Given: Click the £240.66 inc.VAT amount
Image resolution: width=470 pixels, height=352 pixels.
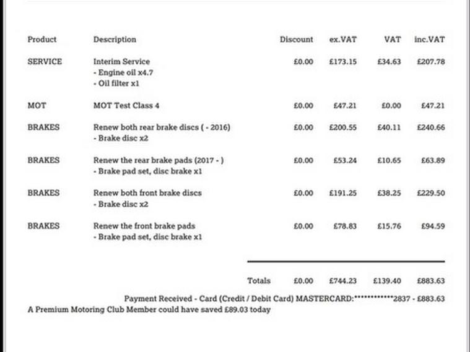Looking at the screenshot, I should click(x=430, y=127).
